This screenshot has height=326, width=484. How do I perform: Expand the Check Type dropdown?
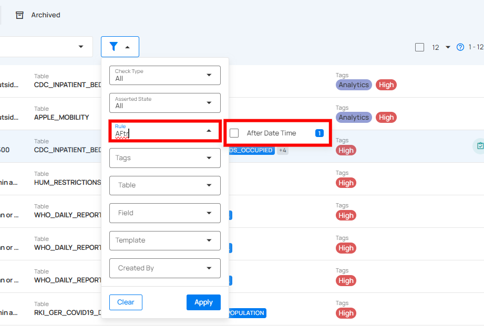pyautogui.click(x=164, y=75)
